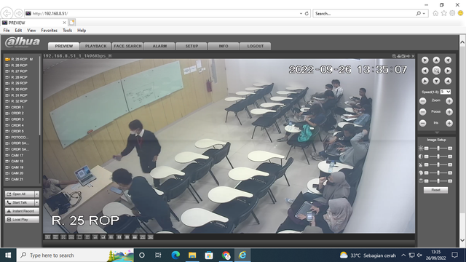Select camera R. 26 ROP in the list

tap(20, 65)
